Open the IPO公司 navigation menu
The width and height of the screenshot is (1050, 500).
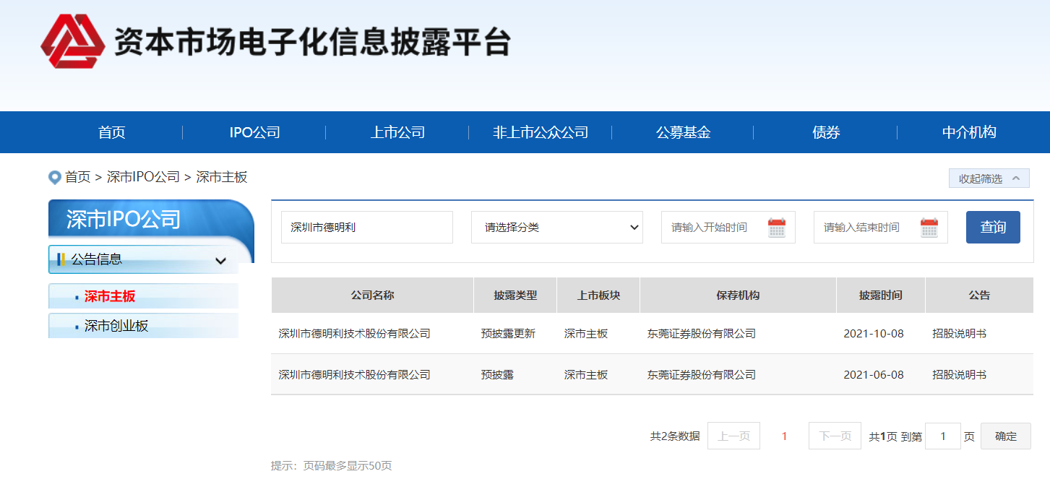point(254,132)
